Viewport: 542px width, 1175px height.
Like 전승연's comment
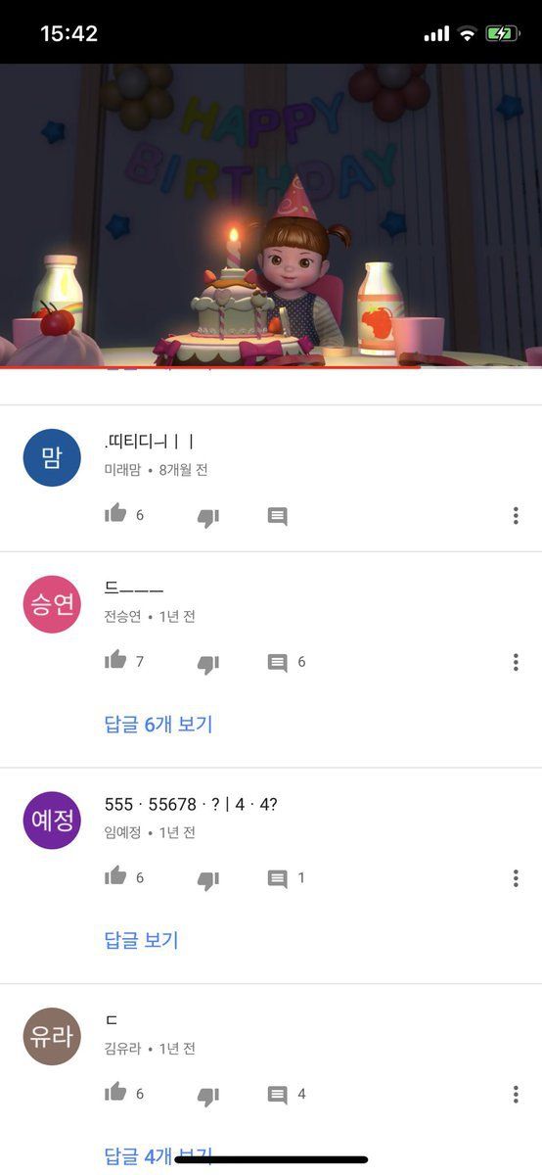click(116, 661)
